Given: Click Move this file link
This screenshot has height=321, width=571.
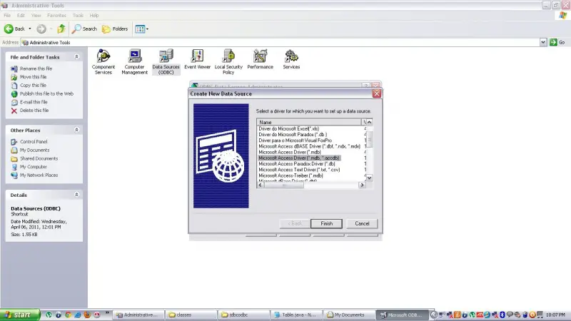Looking at the screenshot, I should [x=33, y=77].
